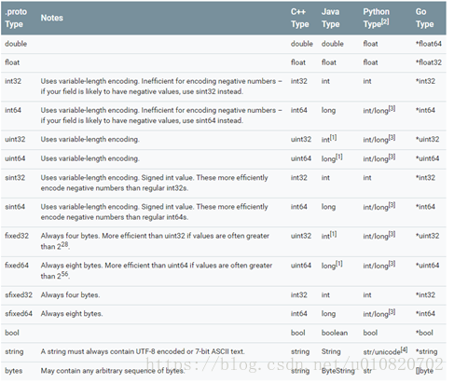Click 'ByteString' in the Java Type column

pyautogui.click(x=338, y=371)
